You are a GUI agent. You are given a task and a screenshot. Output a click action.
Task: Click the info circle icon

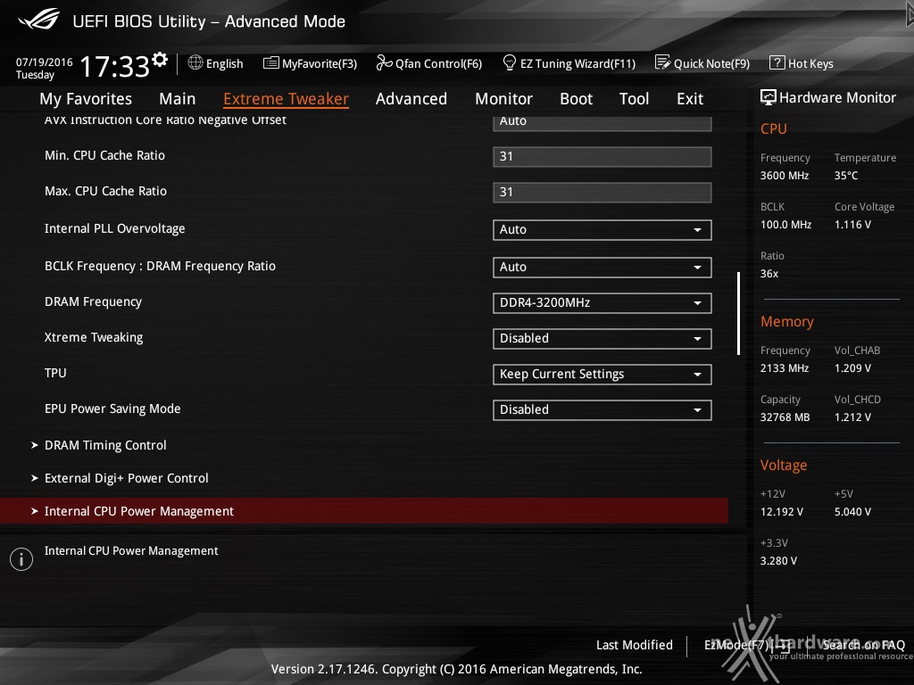(21, 559)
